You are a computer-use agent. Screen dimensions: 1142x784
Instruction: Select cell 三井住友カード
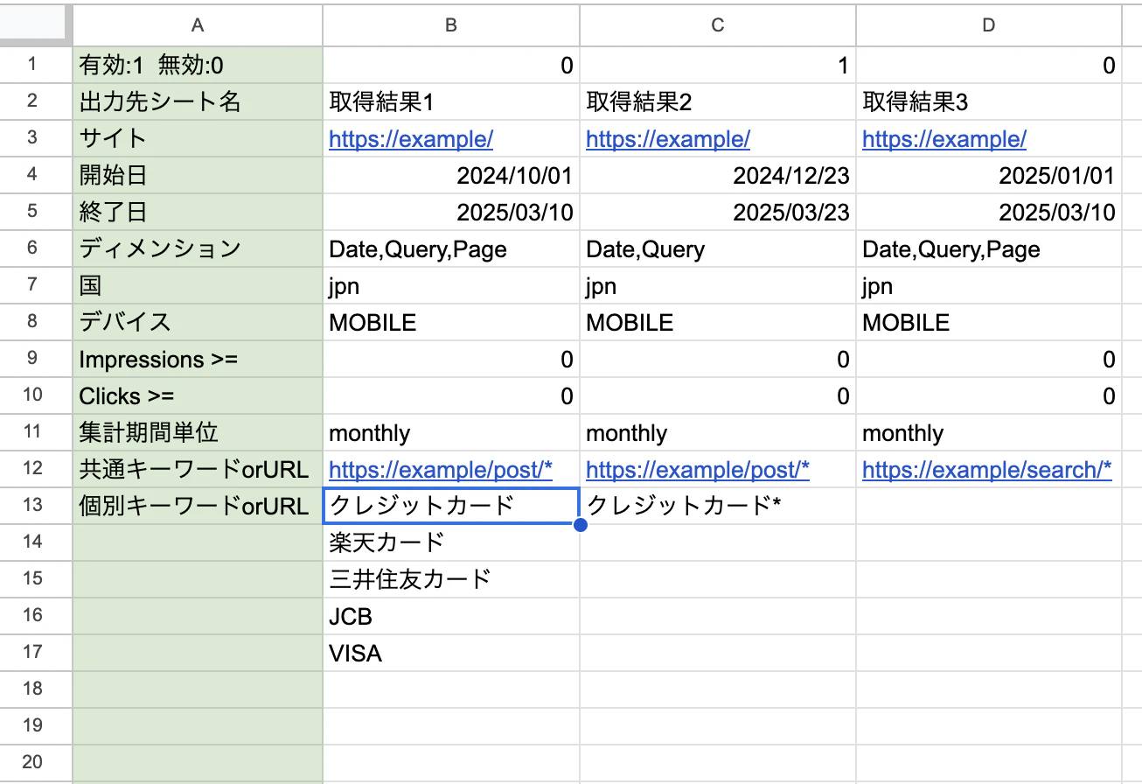coord(451,579)
